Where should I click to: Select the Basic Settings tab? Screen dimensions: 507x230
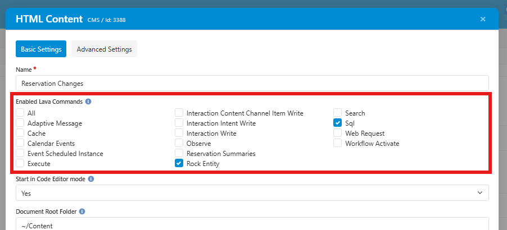tap(41, 49)
